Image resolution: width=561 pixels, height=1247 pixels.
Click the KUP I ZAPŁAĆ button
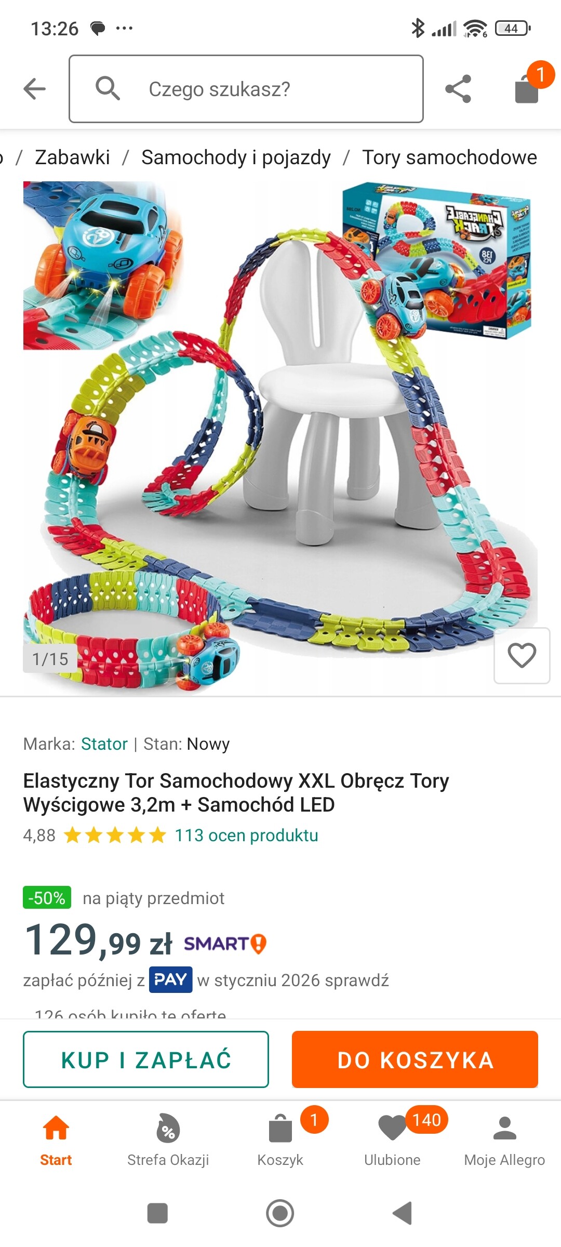tap(146, 1059)
